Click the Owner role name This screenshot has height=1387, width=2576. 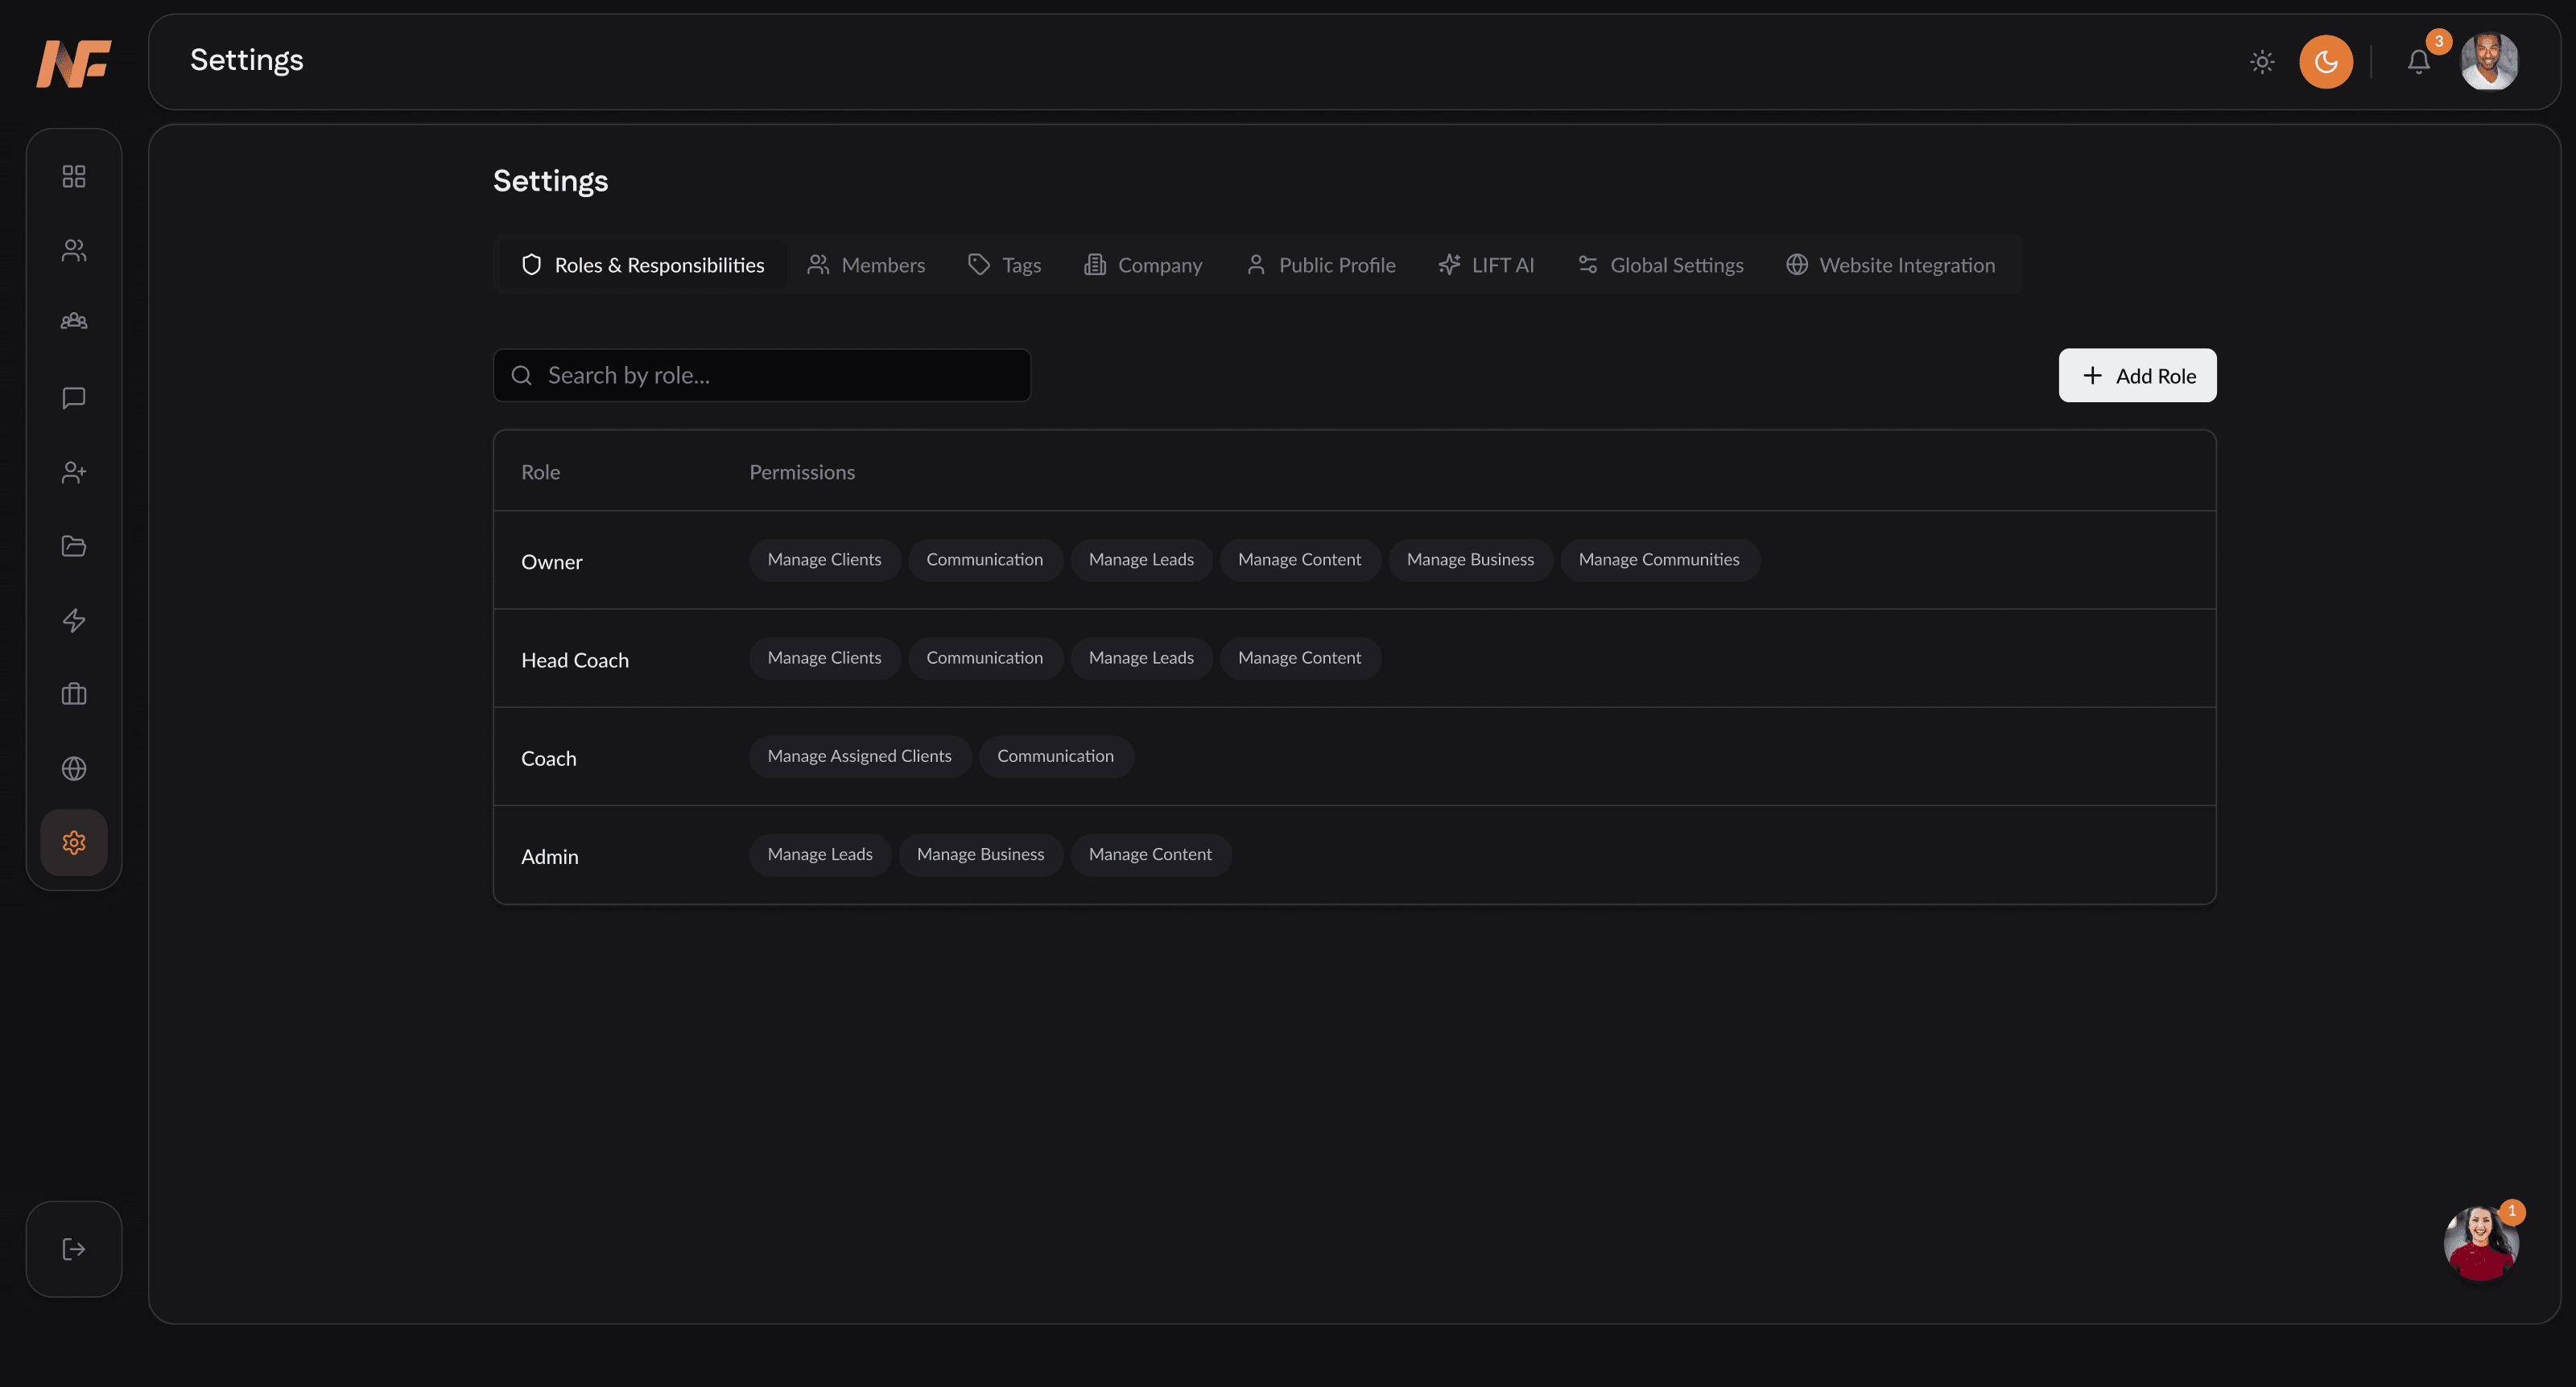[551, 562]
